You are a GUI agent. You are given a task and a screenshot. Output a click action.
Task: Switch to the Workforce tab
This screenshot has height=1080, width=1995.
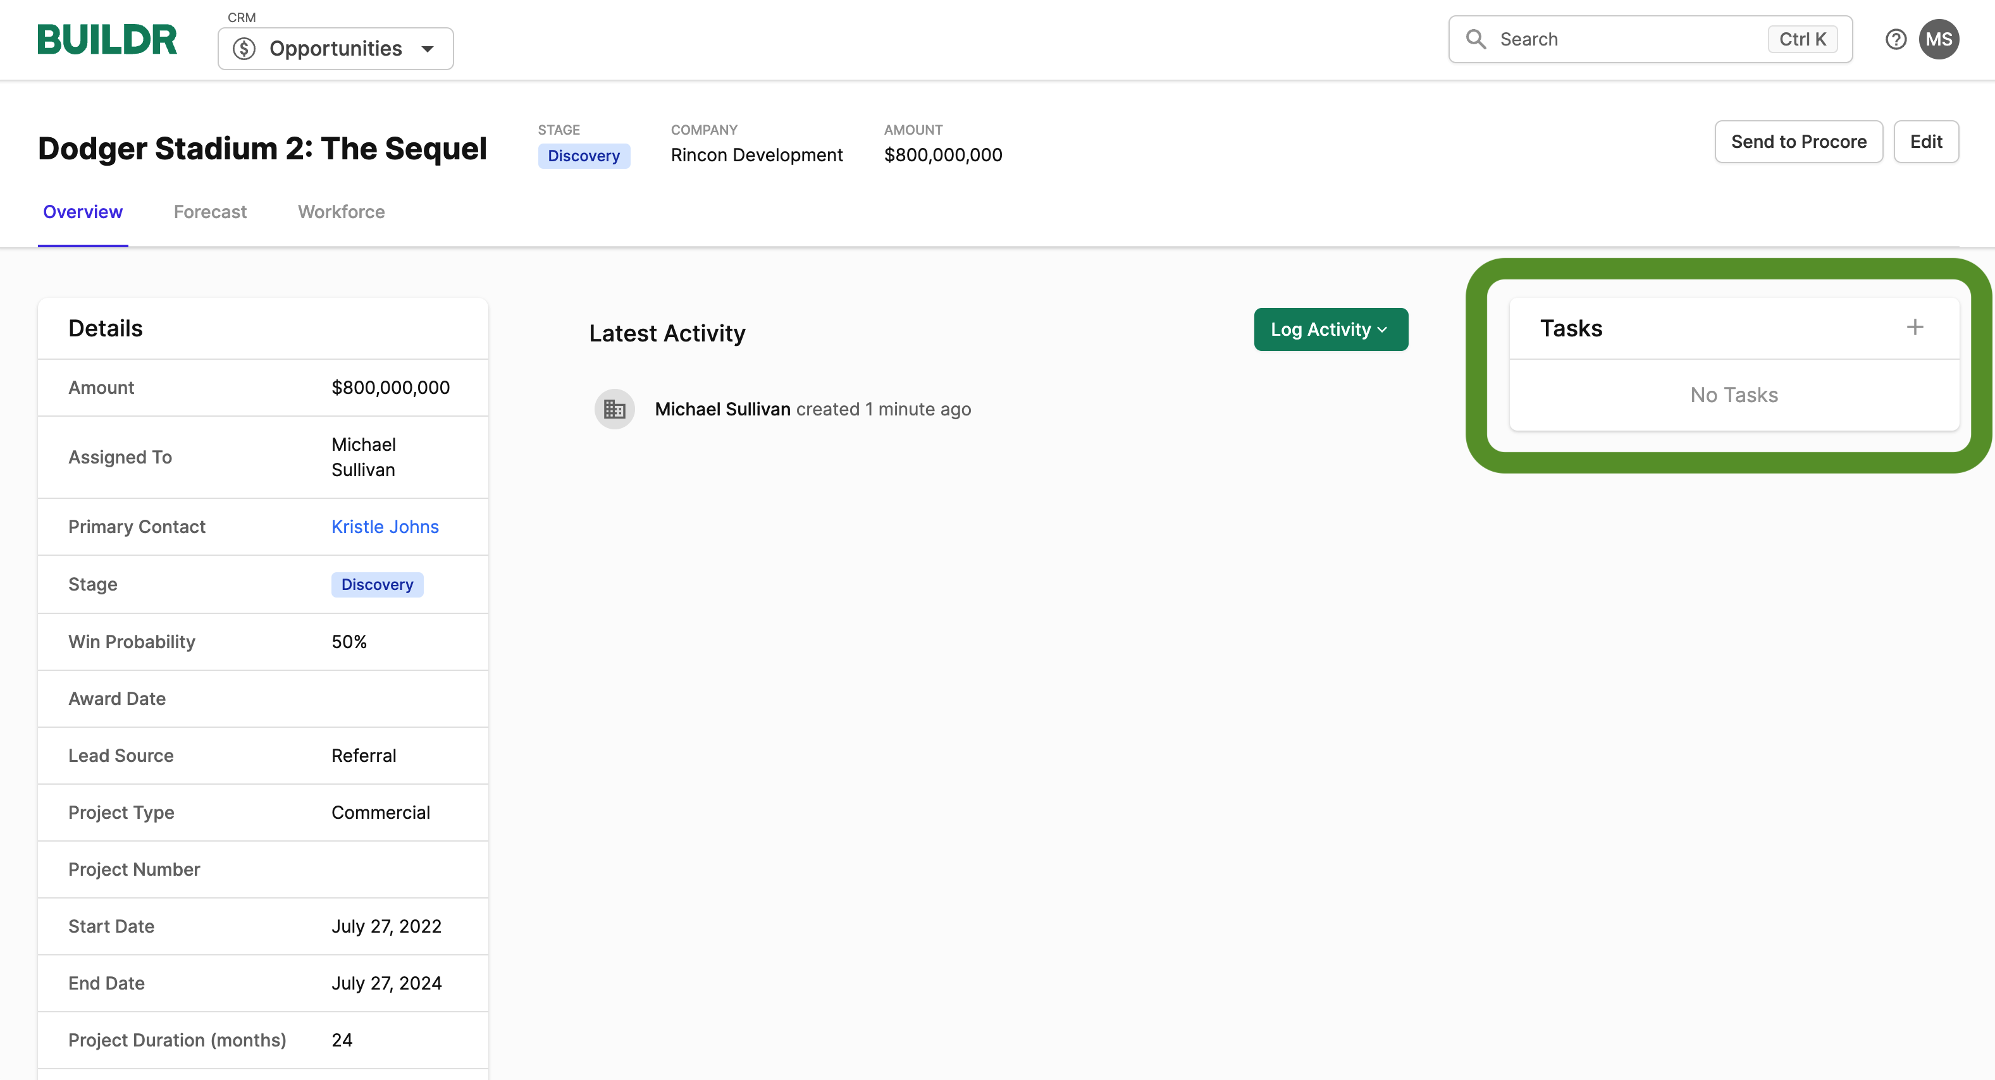click(342, 212)
